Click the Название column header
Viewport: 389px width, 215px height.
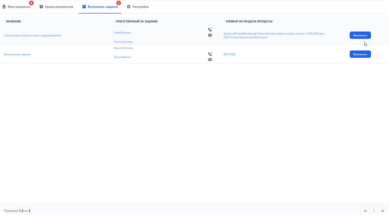[x=13, y=21]
